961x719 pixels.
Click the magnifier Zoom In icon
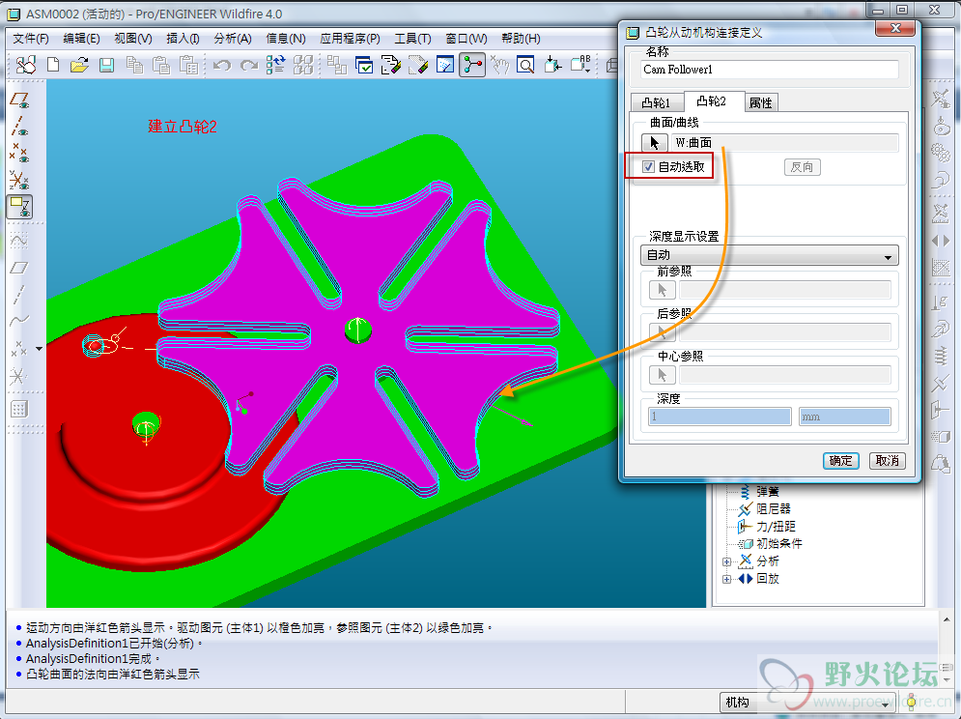click(525, 65)
